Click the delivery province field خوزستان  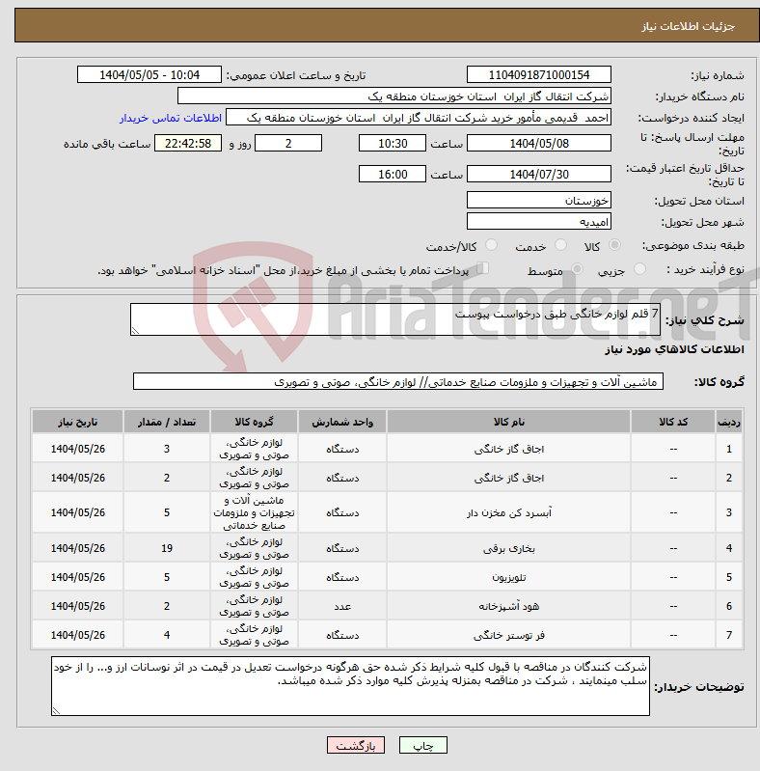[x=539, y=200]
